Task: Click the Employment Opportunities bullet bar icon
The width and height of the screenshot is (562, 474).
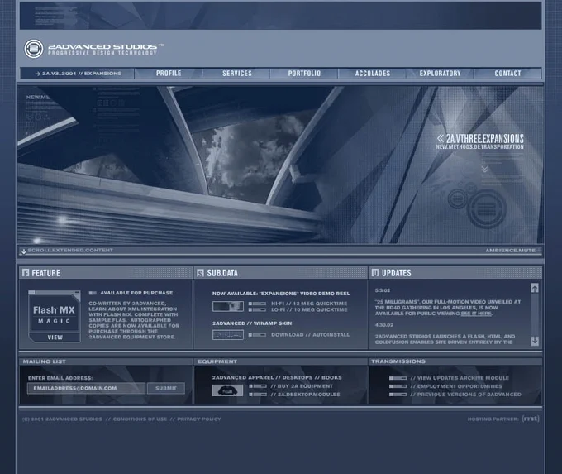Action: (x=398, y=386)
